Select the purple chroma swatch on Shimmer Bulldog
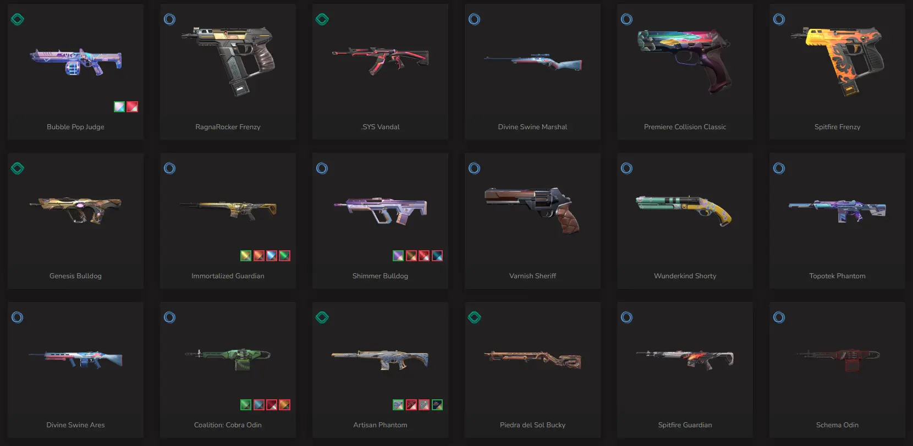This screenshot has width=913, height=446. click(x=398, y=256)
